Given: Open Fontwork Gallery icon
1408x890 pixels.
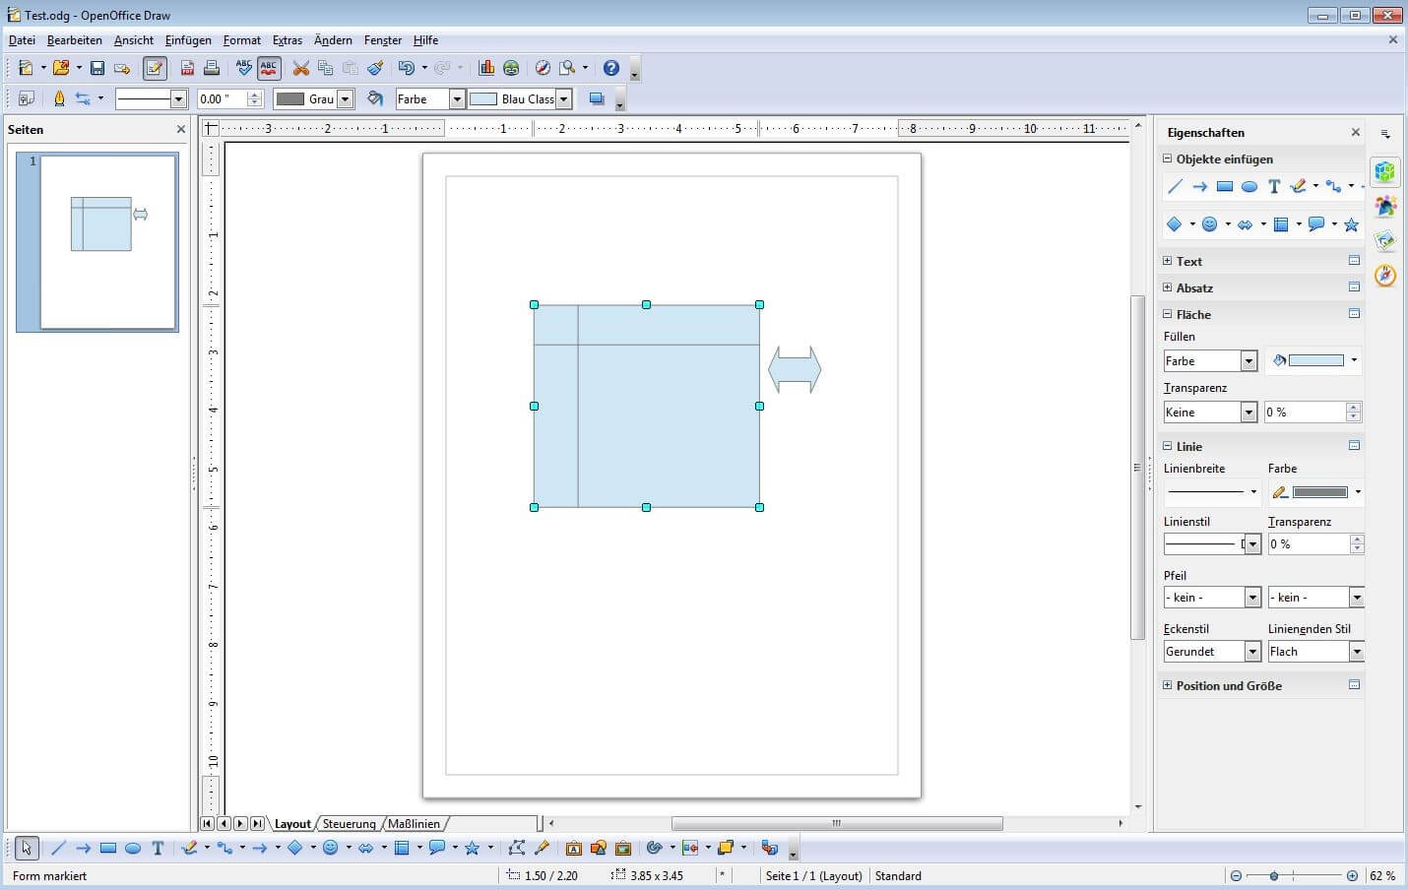Looking at the screenshot, I should pyautogui.click(x=574, y=848).
